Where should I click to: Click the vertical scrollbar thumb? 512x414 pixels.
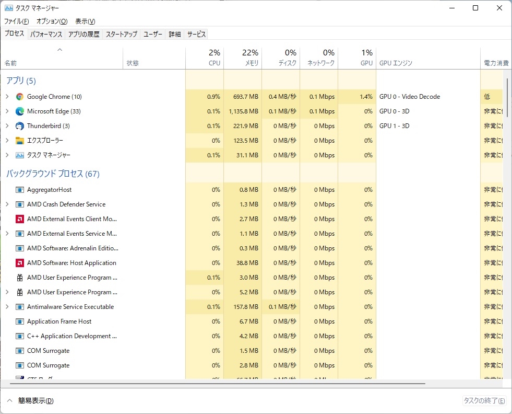[x=507, y=97]
